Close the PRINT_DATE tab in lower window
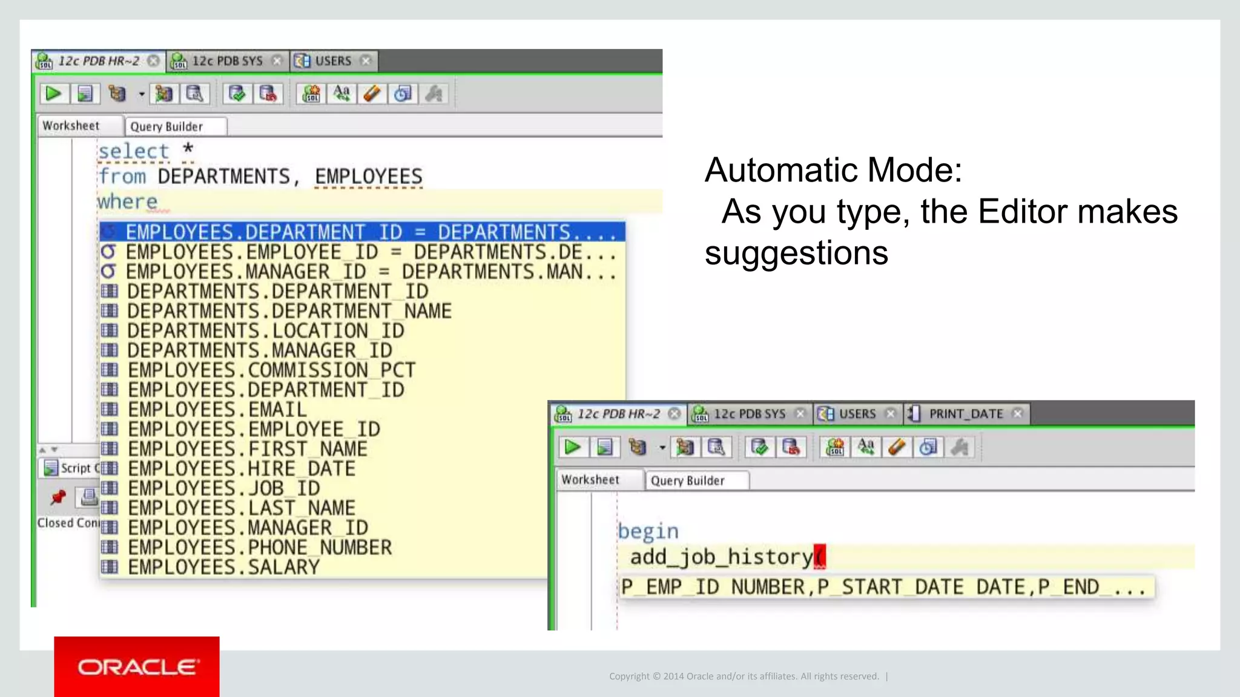The height and width of the screenshot is (697, 1240). coord(1018,413)
